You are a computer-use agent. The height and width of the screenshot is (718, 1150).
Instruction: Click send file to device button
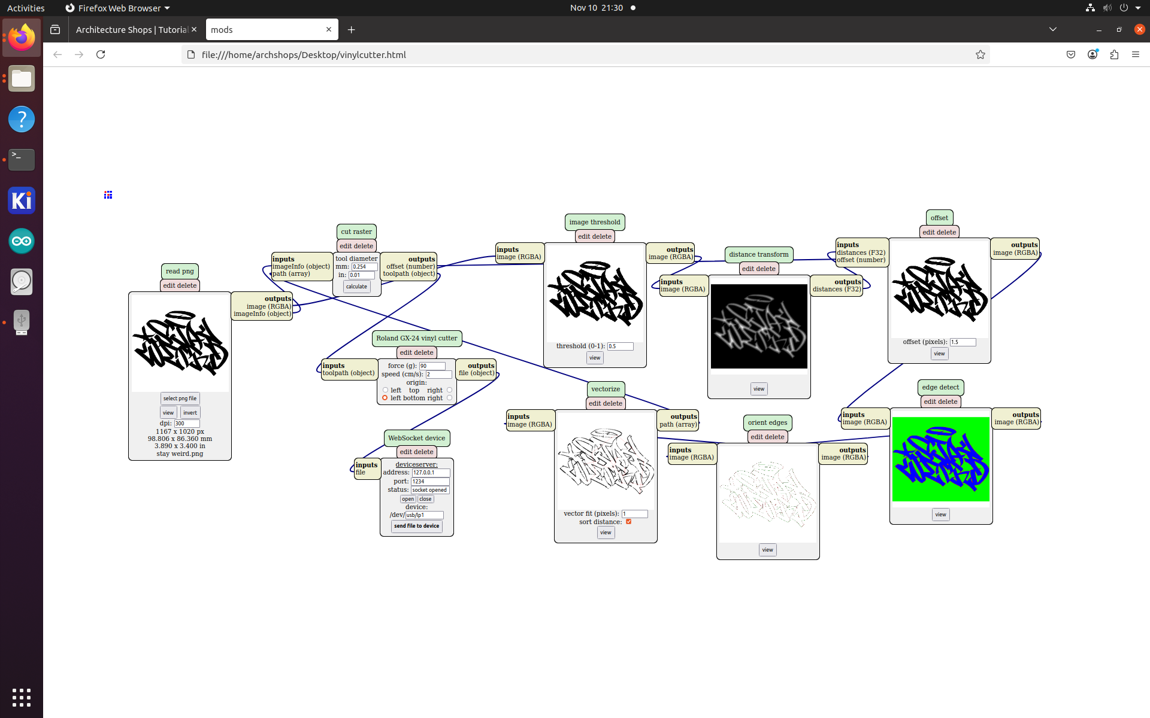click(416, 526)
